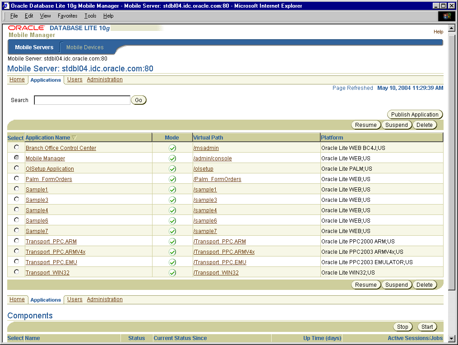This screenshot has height=345, width=458.
Task: Click the mode checkmark icon in Sample3 row
Action: point(172,200)
